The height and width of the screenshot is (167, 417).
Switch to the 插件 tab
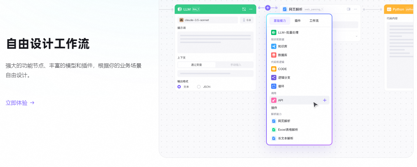tap(298, 21)
